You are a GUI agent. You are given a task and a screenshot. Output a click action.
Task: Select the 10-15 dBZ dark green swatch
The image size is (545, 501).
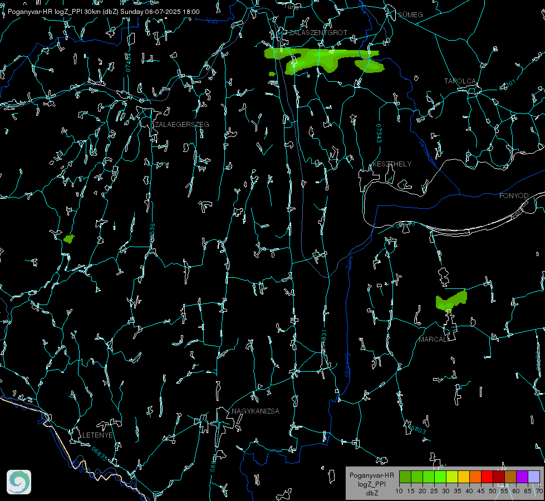(405, 477)
